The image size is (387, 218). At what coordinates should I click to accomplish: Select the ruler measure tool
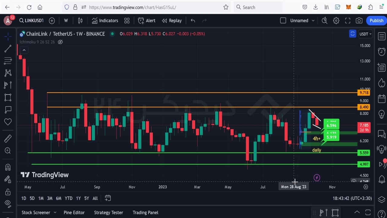8,138
